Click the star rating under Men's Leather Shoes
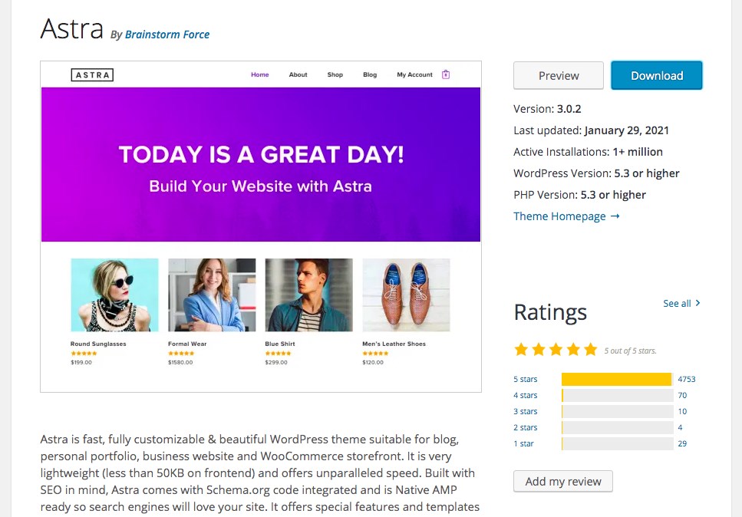Screen dimensions: 742x517 point(376,354)
